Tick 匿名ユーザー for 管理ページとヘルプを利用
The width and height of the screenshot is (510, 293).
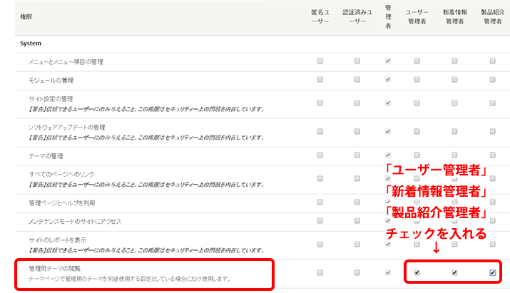click(320, 202)
